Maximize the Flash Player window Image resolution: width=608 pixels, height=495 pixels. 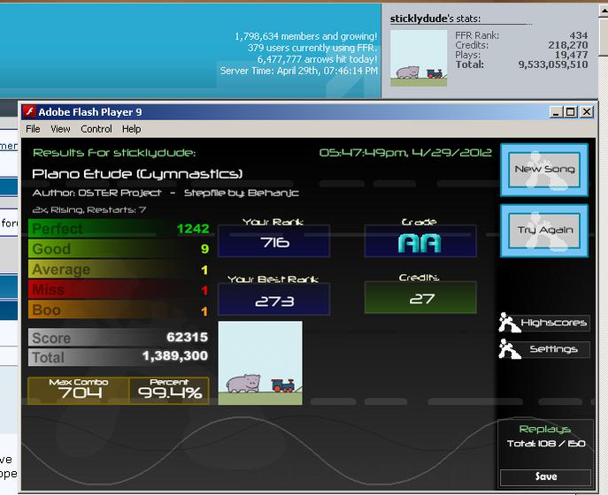(x=571, y=112)
